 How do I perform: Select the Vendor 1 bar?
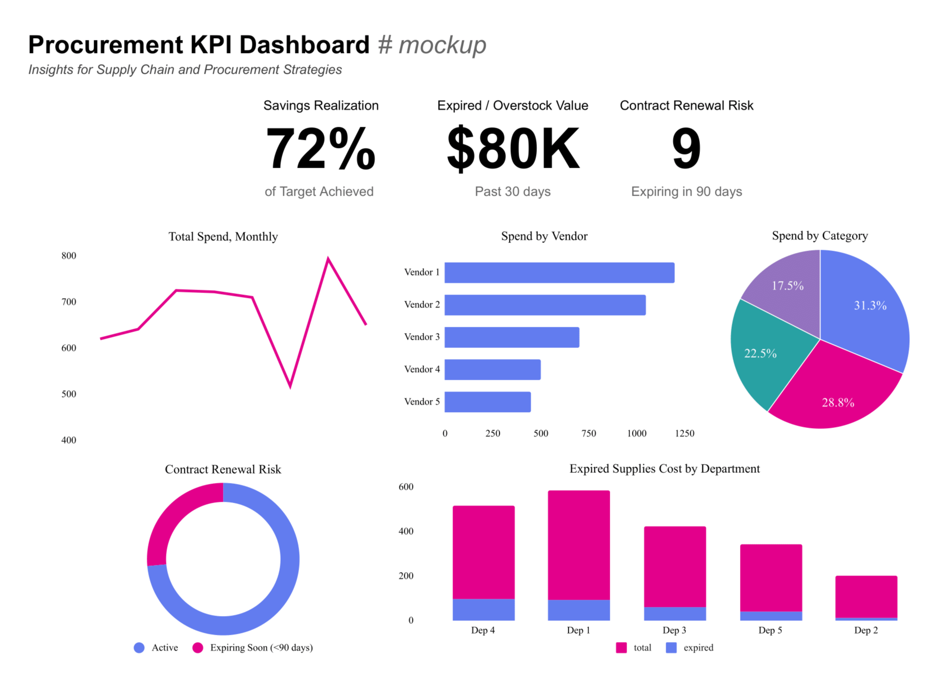[x=560, y=273]
